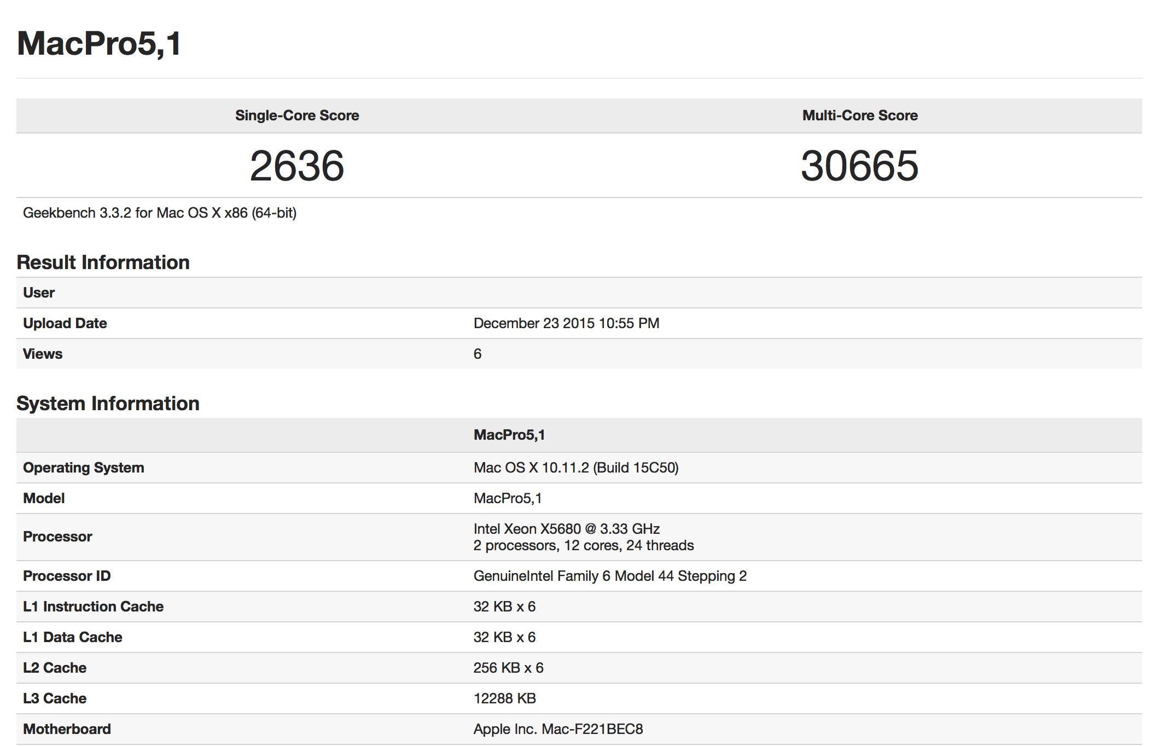The height and width of the screenshot is (746, 1164).
Task: Click the System Information heading
Action: tap(108, 404)
